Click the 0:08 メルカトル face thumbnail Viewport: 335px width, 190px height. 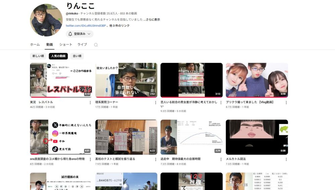click(x=257, y=137)
